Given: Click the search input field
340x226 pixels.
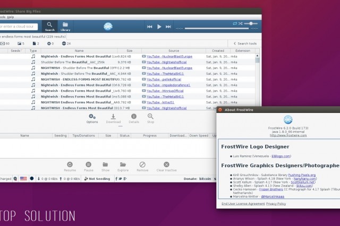Looking at the screenshot, I should point(19,27).
